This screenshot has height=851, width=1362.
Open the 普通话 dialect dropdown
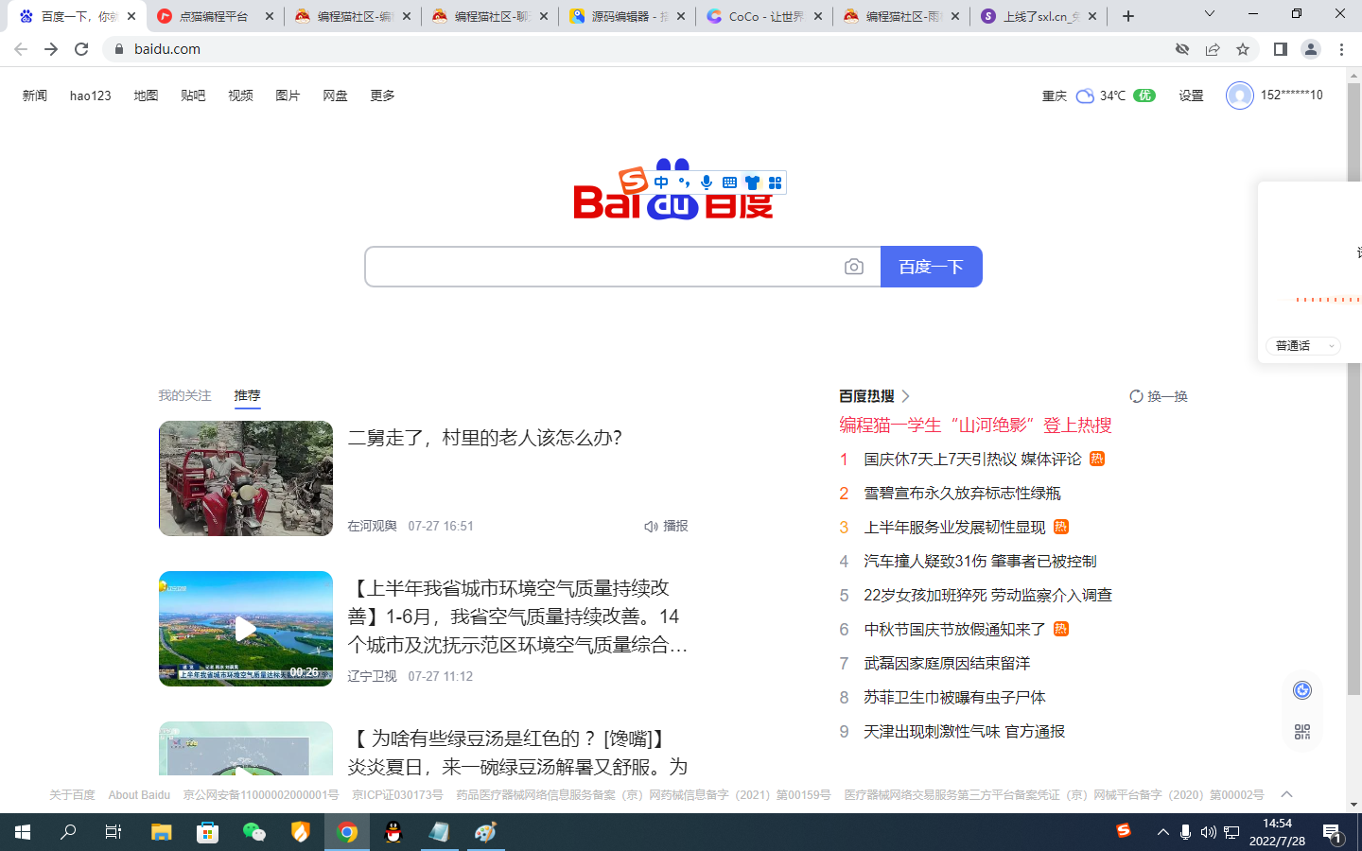(1303, 346)
